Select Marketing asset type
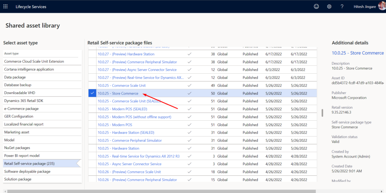The height and width of the screenshot is (193, 386). point(42,132)
